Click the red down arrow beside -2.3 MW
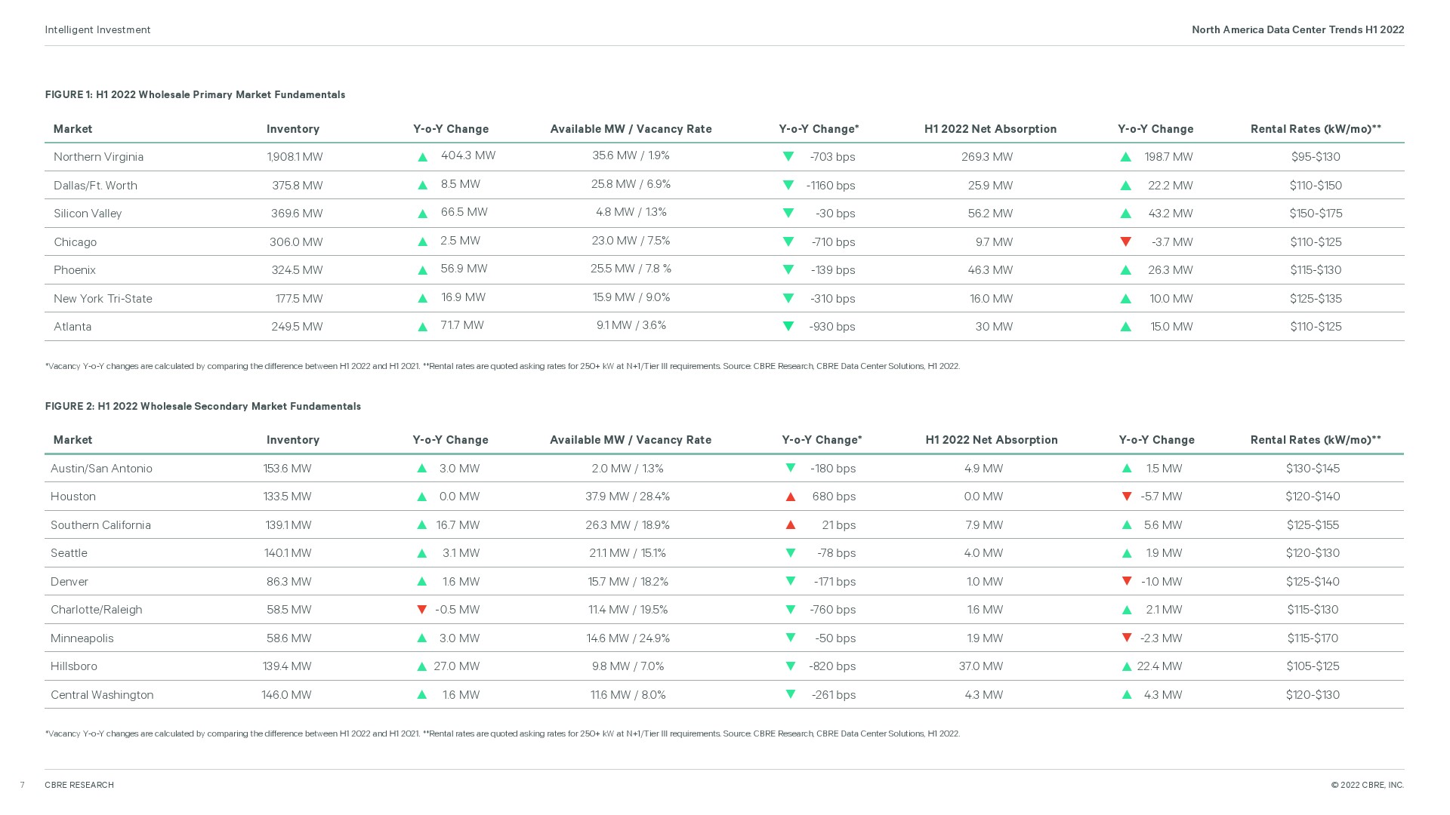The height and width of the screenshot is (815, 1450). (x=1127, y=638)
